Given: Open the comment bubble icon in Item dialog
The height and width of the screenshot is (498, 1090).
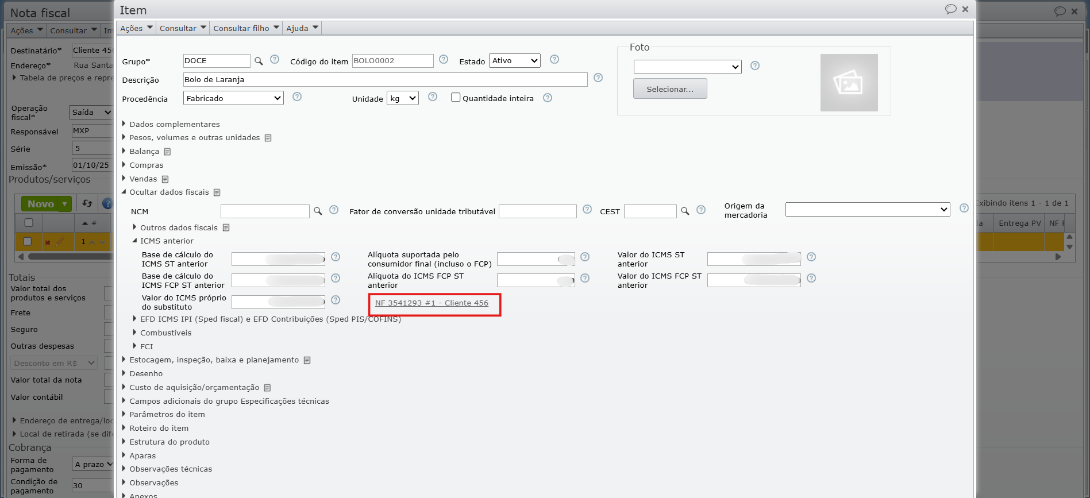Looking at the screenshot, I should 951,9.
